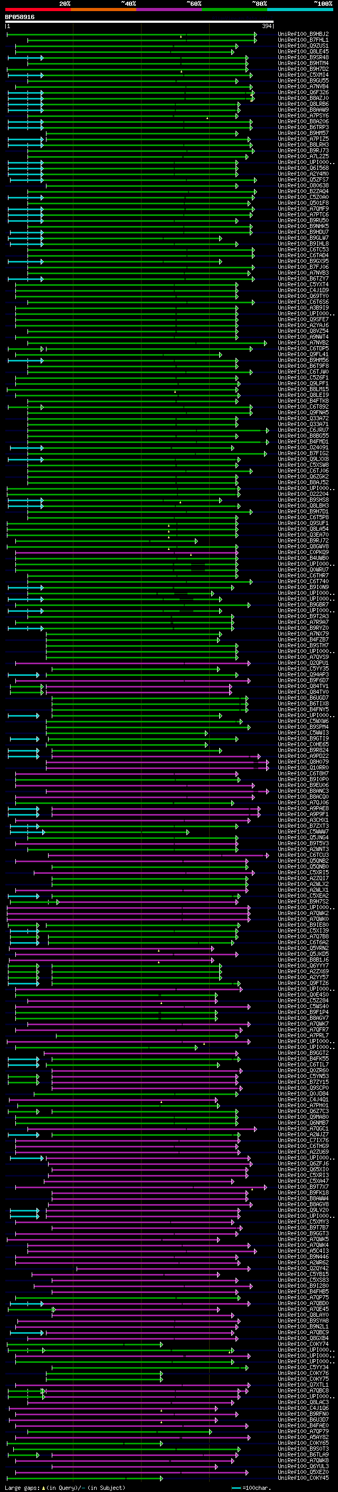Select the UniRef100_C6THR7 row label

[303, 576]
